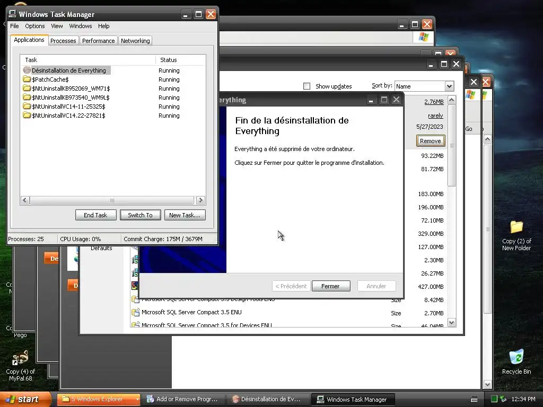The width and height of the screenshot is (543, 407).
Task: Toggle the Show updates checkbox
Action: (x=306, y=86)
